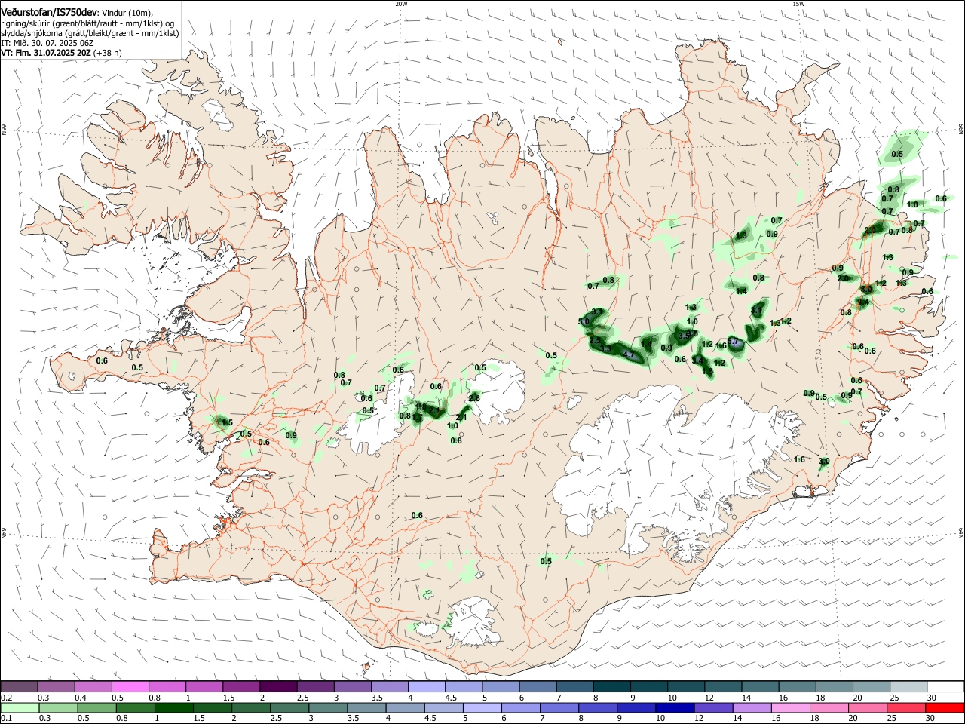Click the 2.5 value beside the 5.0 value
The image size is (965, 724).
(595, 341)
